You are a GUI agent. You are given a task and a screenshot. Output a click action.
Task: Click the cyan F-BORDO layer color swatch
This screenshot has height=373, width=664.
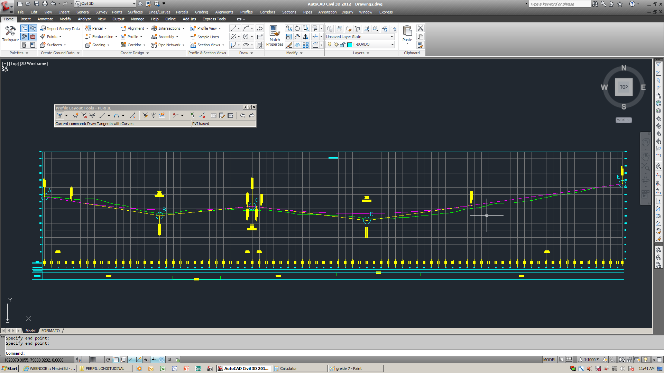pyautogui.click(x=350, y=45)
